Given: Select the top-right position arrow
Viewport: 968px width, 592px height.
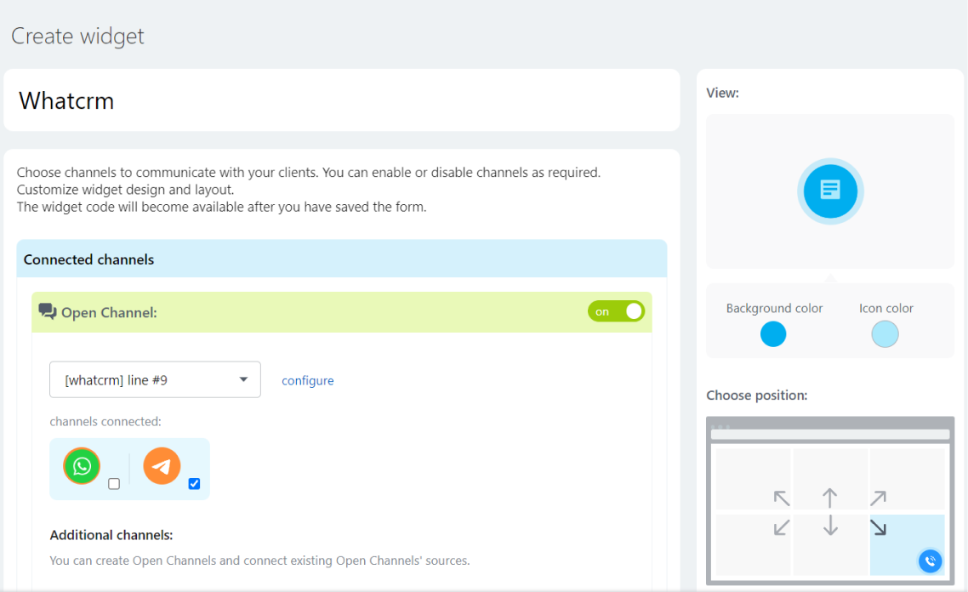Looking at the screenshot, I should [x=879, y=498].
